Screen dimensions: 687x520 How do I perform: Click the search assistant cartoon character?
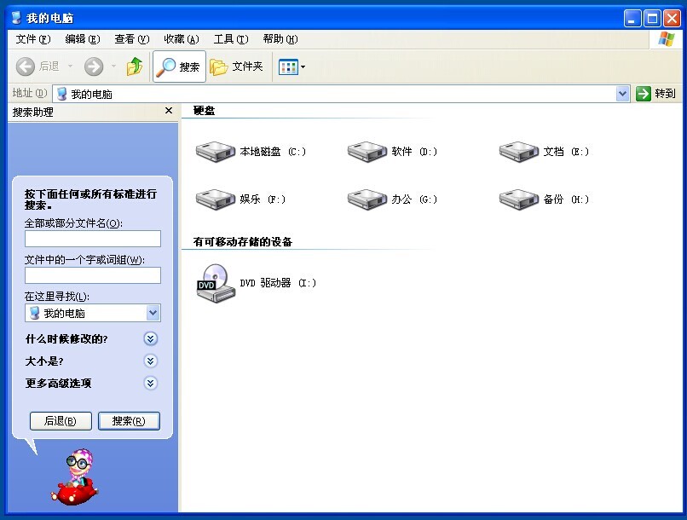tap(76, 477)
